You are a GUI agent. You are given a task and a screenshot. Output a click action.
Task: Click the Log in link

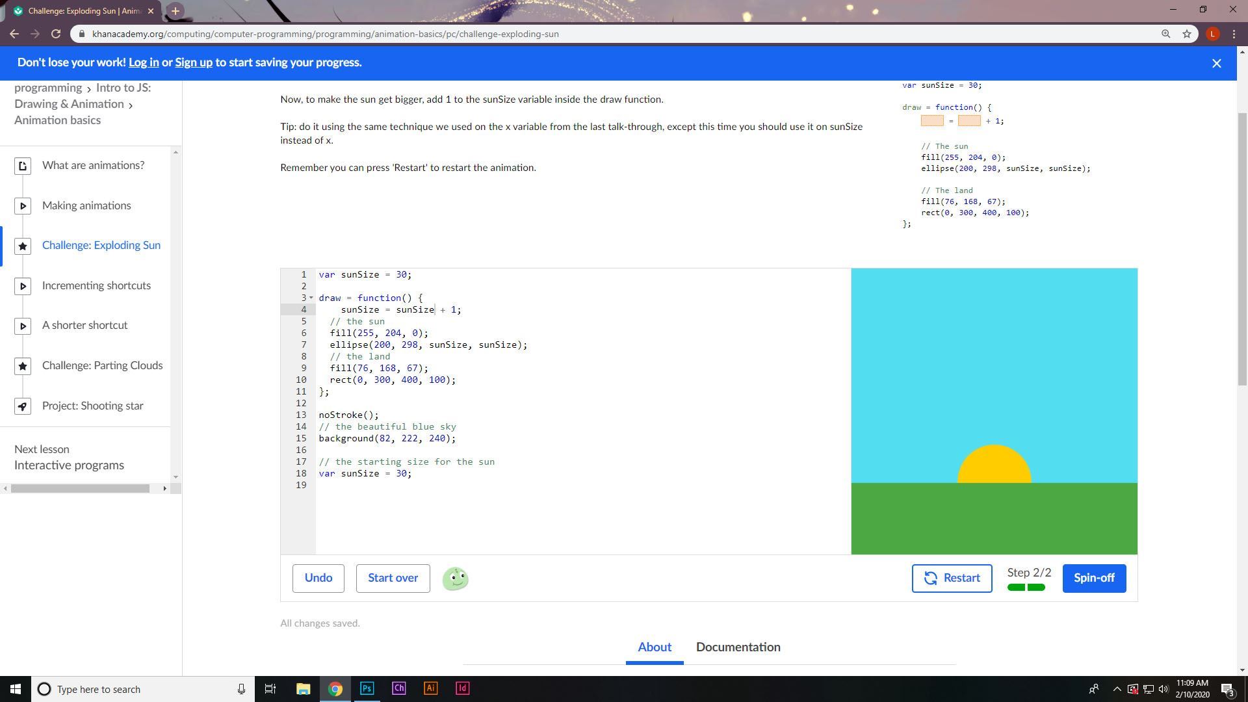coord(144,62)
